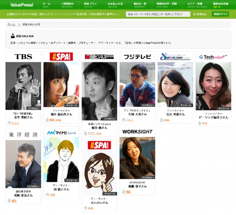Open the ホーム home menu item
Screen dimensions: 236x215
click(46, 5)
